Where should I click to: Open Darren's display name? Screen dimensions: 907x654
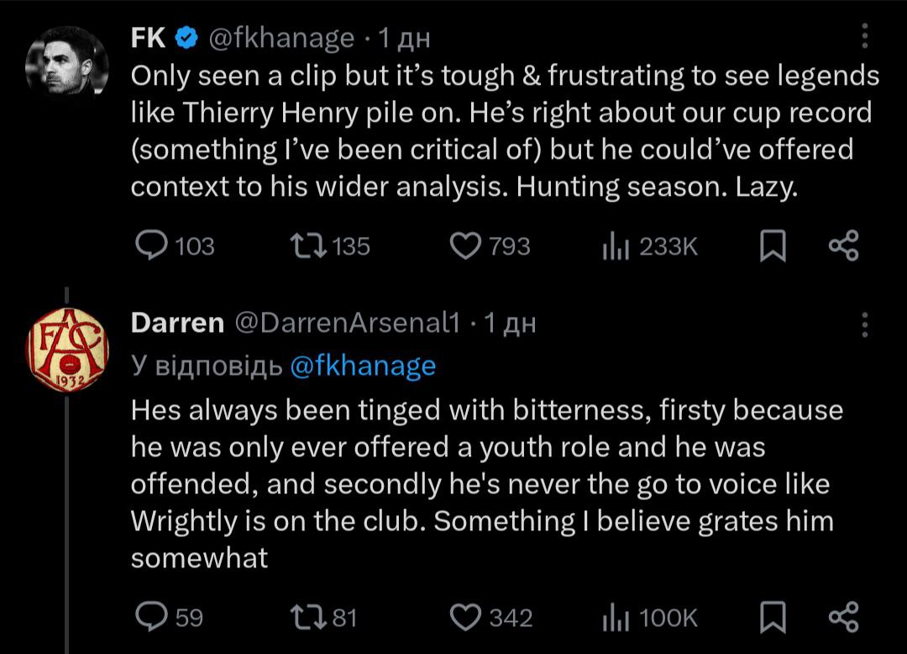pyautogui.click(x=177, y=323)
